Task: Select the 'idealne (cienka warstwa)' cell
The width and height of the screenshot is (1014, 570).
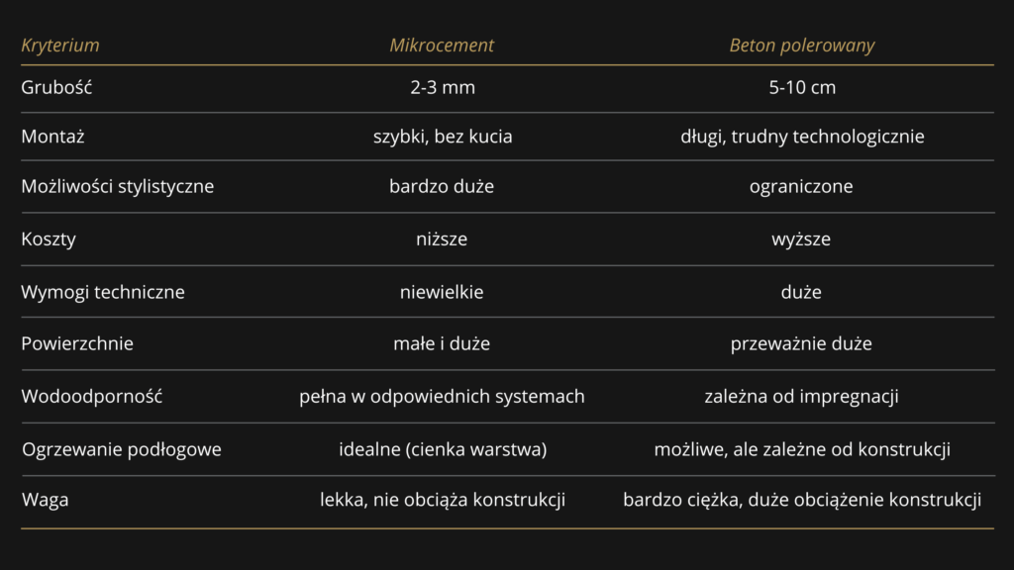Action: pyautogui.click(x=443, y=449)
